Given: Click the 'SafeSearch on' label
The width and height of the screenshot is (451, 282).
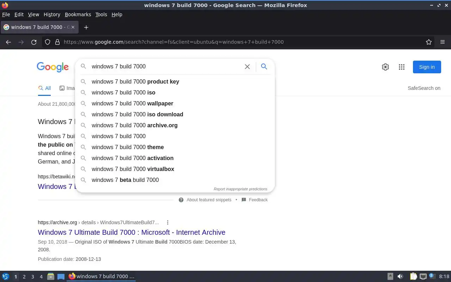Looking at the screenshot, I should point(424,88).
